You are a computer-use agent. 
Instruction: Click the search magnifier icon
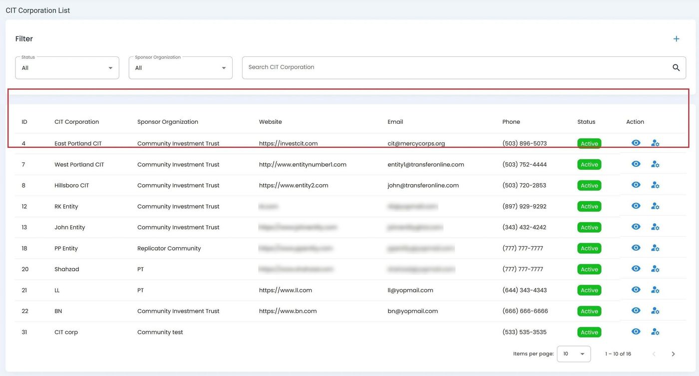coord(676,67)
